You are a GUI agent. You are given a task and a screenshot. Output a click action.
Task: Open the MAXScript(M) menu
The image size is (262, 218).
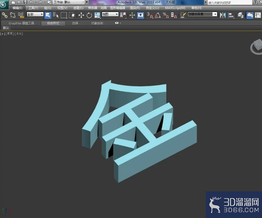tap(175, 8)
